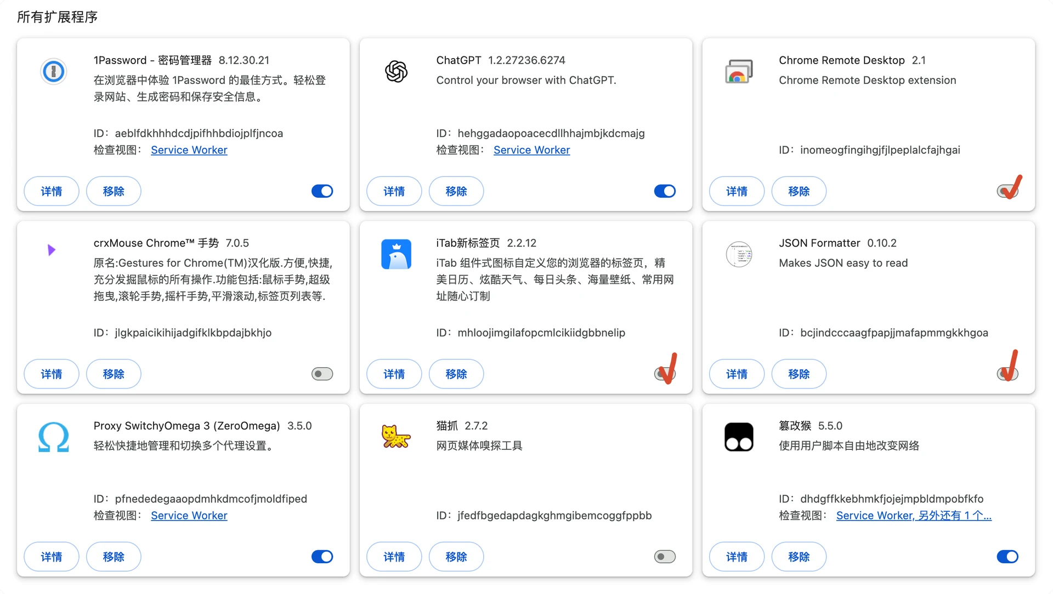The image size is (1053, 594).
Task: Disable the Proxy SwitchyOmega toggle
Action: tap(322, 557)
